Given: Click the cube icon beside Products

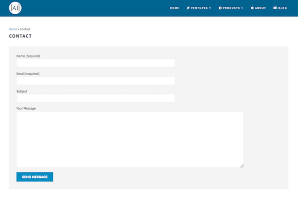Looking at the screenshot, I should (220, 8).
